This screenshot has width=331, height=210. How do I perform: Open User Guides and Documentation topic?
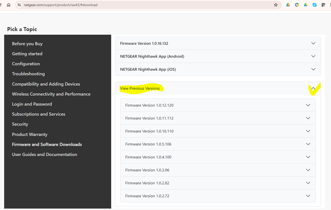[x=44, y=155]
